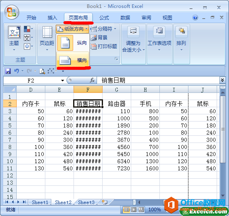Click the blue Help question-mark icon
This screenshot has width=229, height=216.
point(195,17)
